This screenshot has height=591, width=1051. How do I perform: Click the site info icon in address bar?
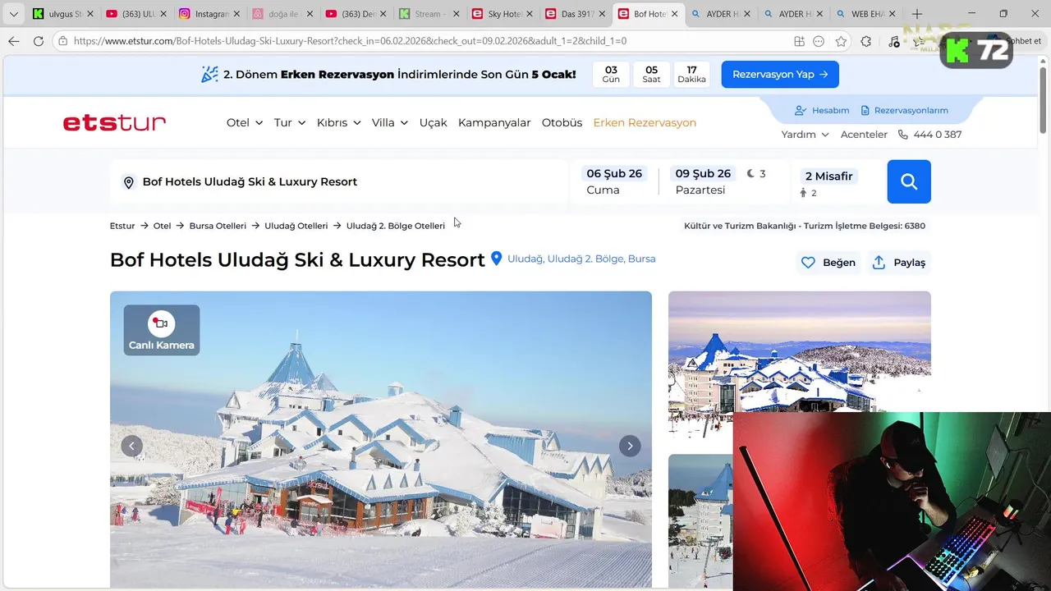pos(63,41)
